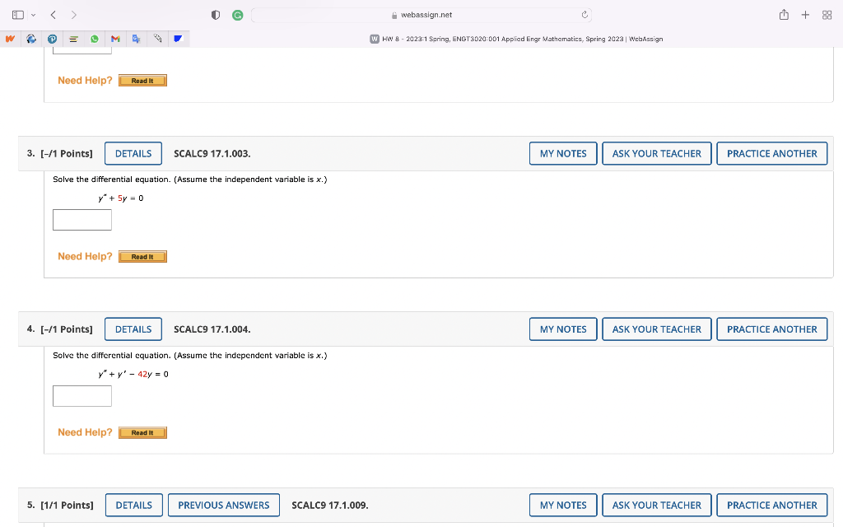The height and width of the screenshot is (527, 843).
Task: Open the Grammarly extension icon
Action: (x=237, y=15)
